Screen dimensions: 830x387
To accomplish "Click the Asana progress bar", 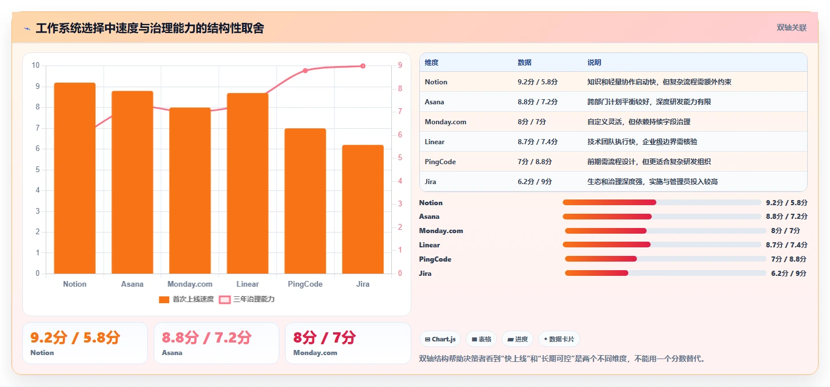I will tap(661, 217).
